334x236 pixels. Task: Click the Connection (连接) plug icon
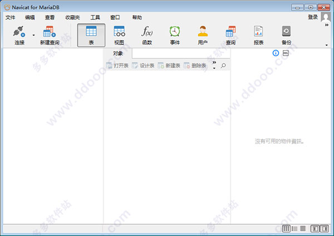(19, 32)
